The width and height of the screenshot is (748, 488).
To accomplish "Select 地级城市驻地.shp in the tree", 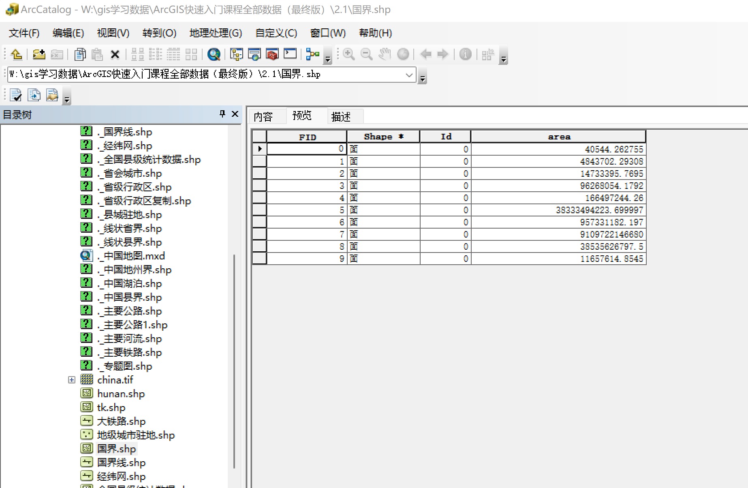I will click(136, 435).
